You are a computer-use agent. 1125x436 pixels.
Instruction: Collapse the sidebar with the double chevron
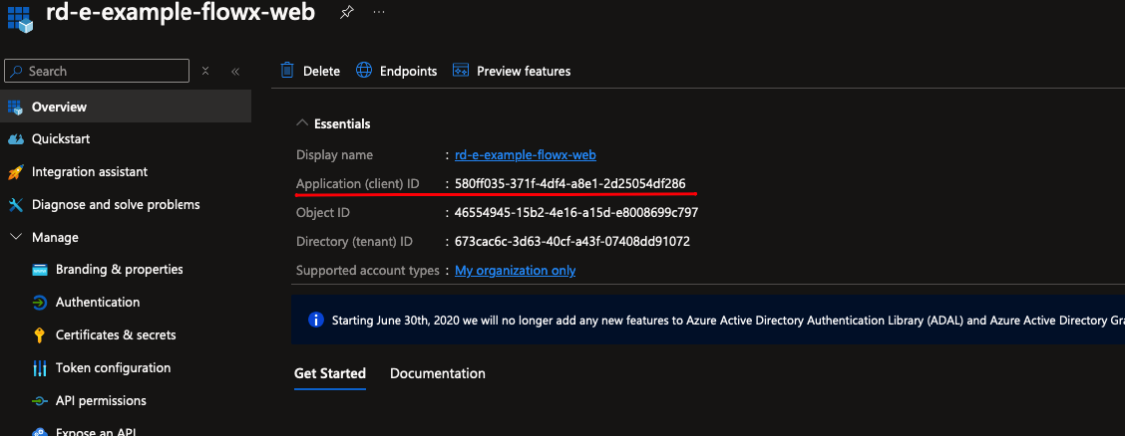click(235, 71)
